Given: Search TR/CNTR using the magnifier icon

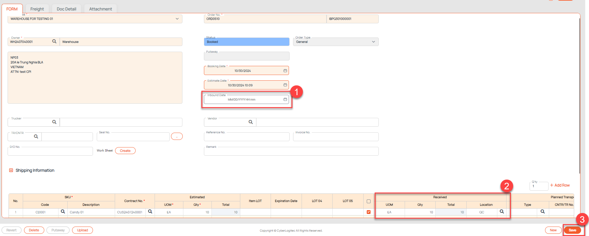Looking at the screenshot, I should coord(36,137).
